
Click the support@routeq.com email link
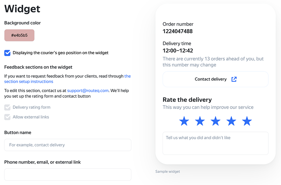pyautogui.click(x=88, y=90)
